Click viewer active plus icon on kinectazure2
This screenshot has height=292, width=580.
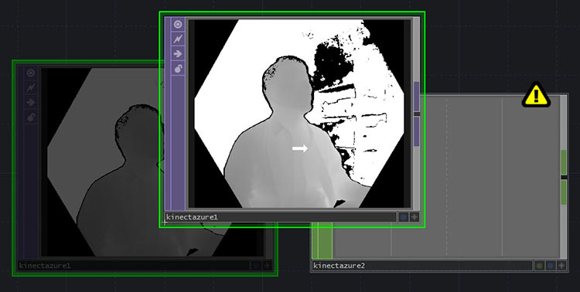(x=561, y=266)
